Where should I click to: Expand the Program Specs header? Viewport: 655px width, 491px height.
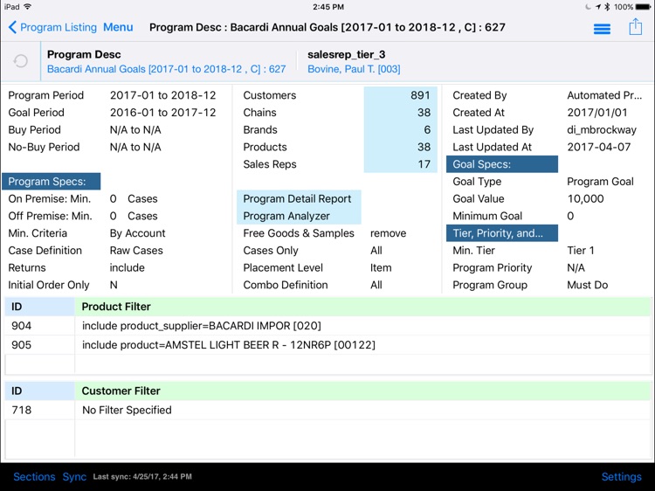pos(51,182)
